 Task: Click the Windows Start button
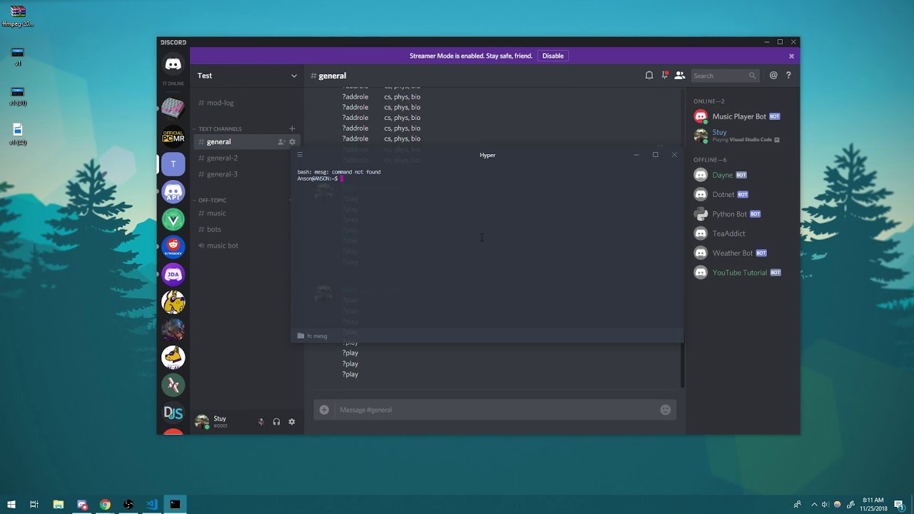[x=11, y=505]
